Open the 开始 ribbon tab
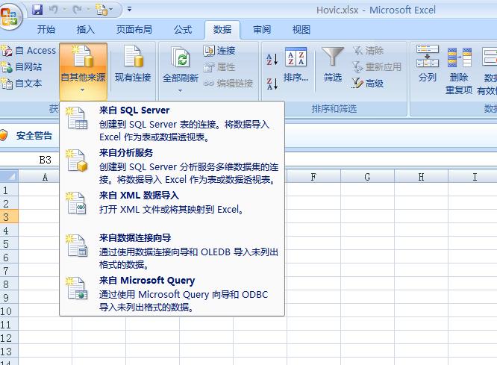The image size is (497, 365). [46, 30]
